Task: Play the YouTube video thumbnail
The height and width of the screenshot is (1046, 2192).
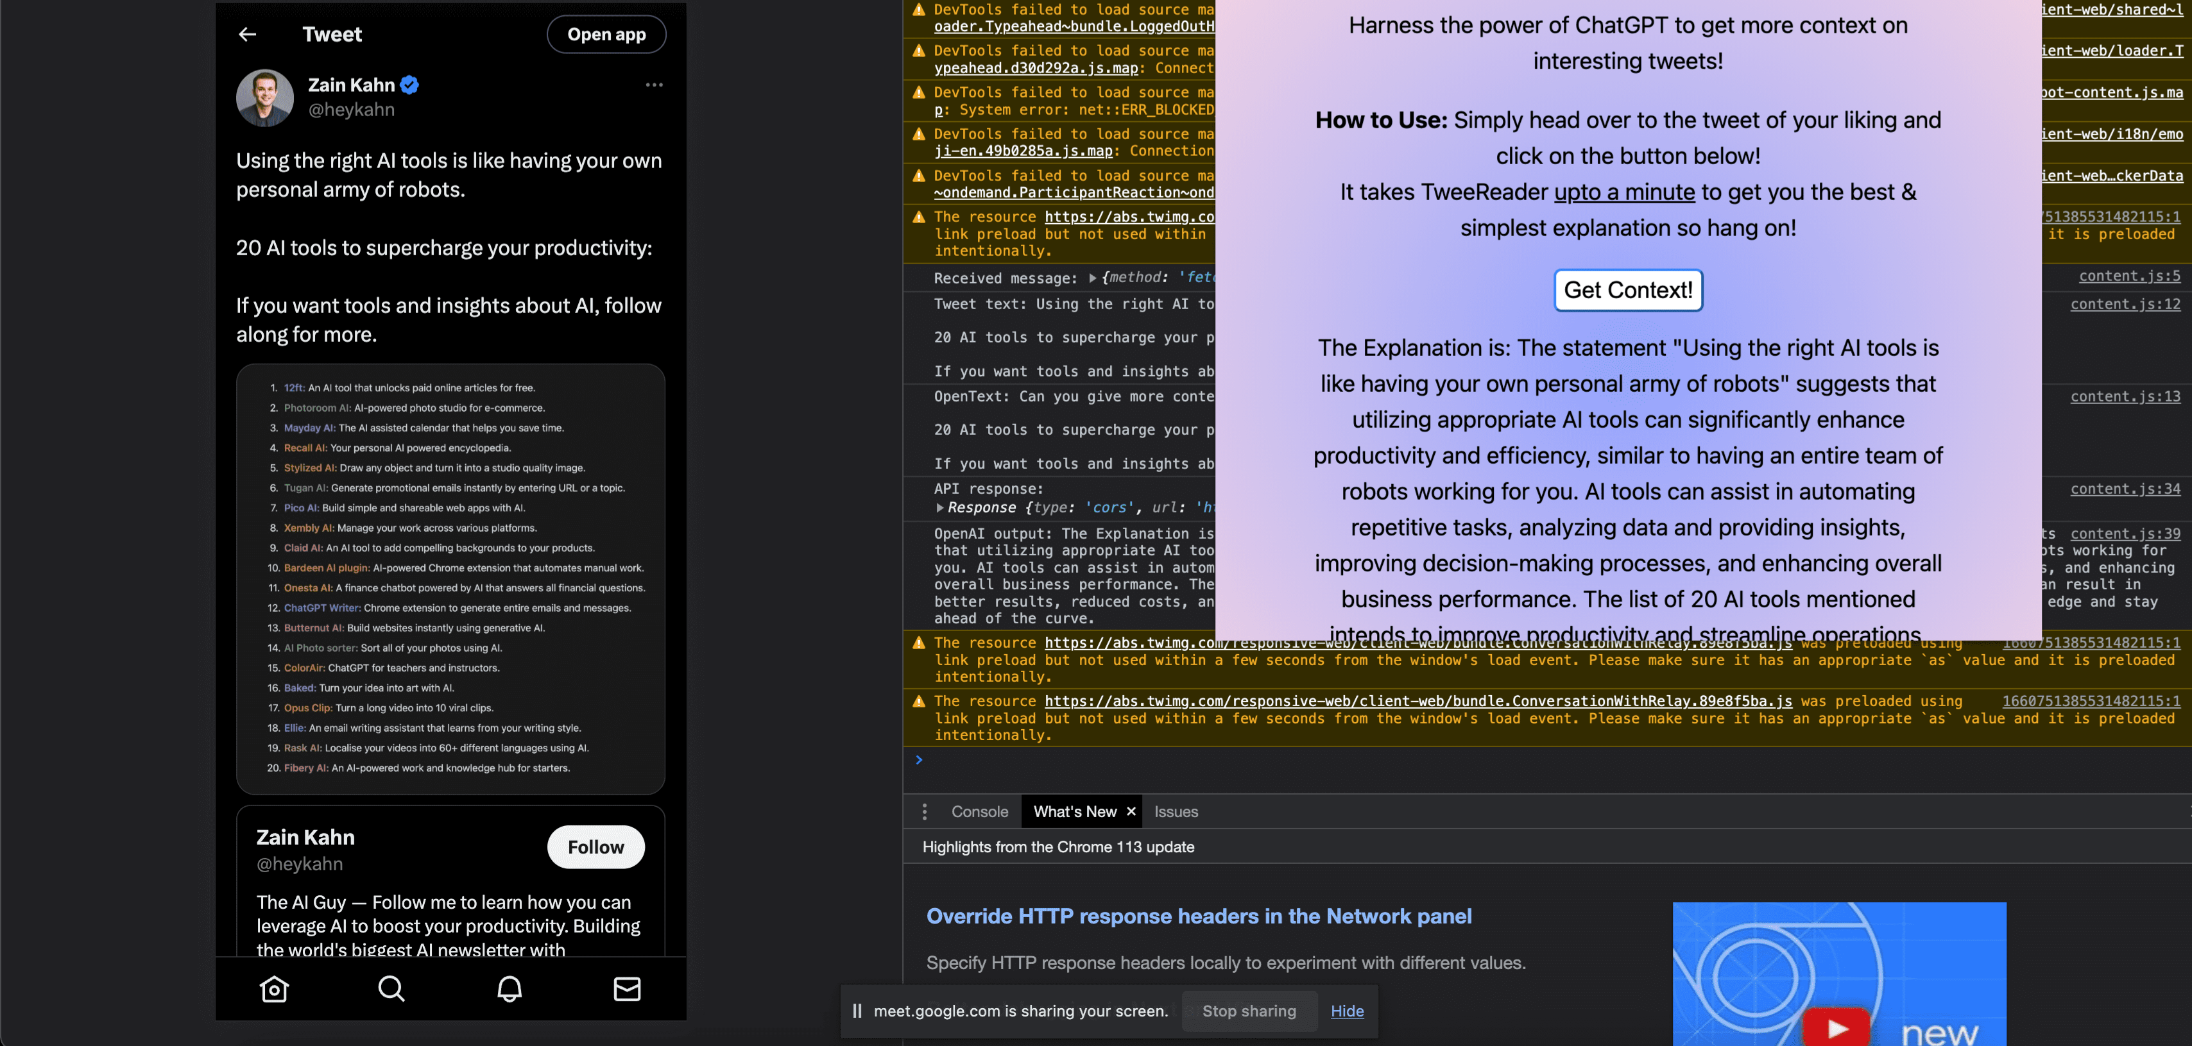Action: click(x=1837, y=1027)
